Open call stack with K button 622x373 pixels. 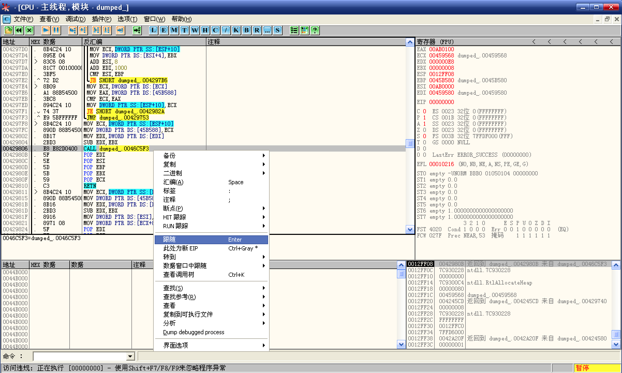[x=236, y=30]
